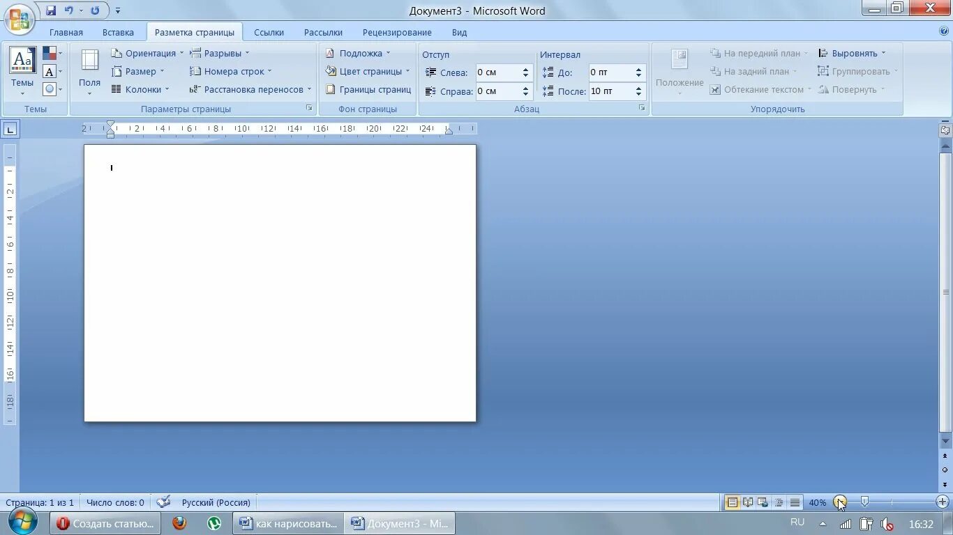Click Русский (Россия) language indicator
Image resolution: width=953 pixels, height=535 pixels.
coord(216,502)
